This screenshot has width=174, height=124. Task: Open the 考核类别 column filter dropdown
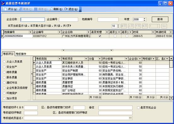click(x=60, y=59)
